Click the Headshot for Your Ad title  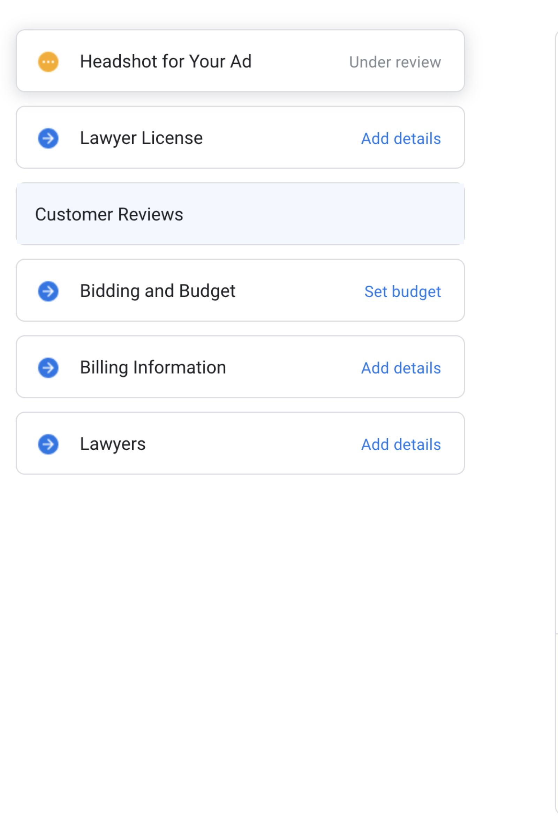coord(165,61)
